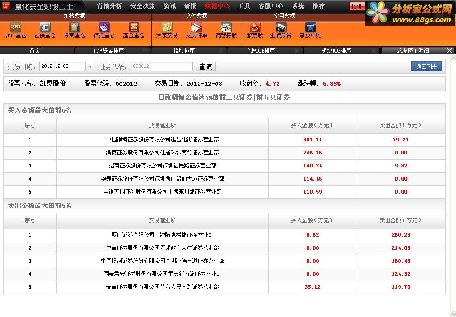
Task: Switch to 首页 tab
Action: [35, 51]
